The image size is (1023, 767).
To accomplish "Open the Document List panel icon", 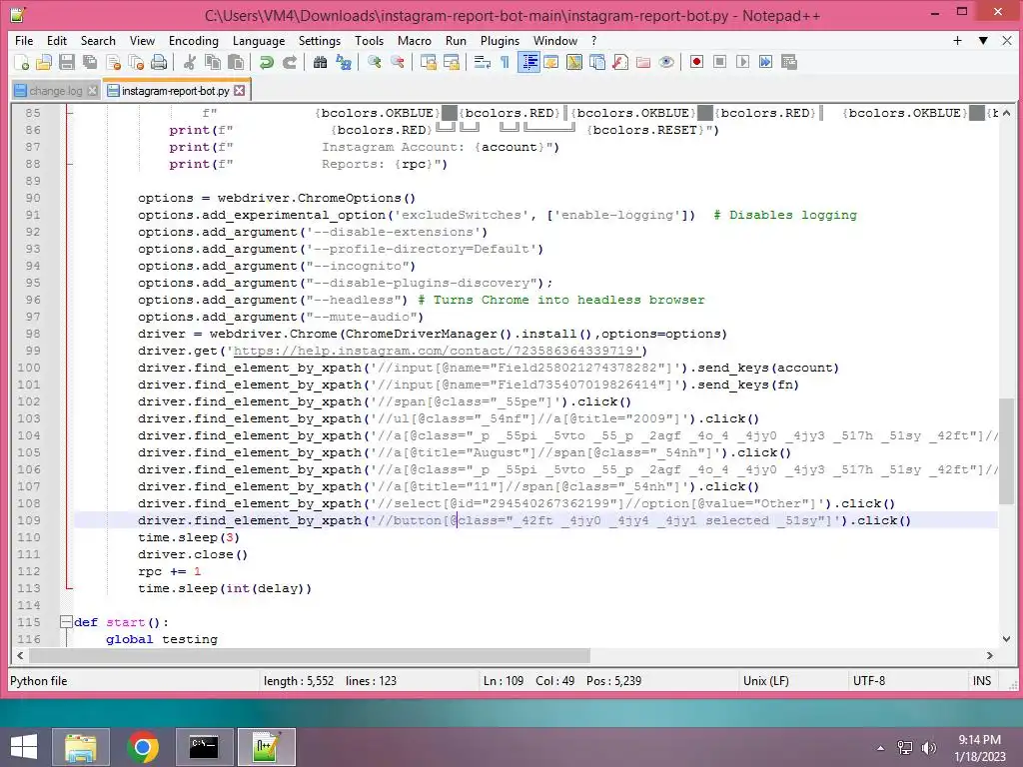I will 597,62.
